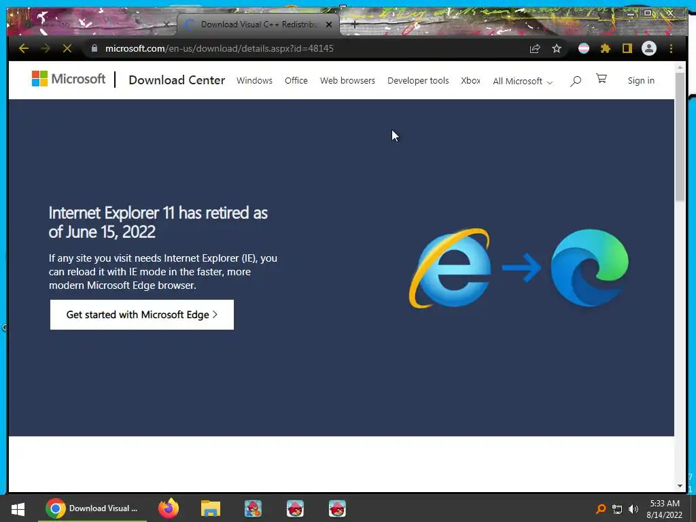Open the Office nav link
This screenshot has height=522, width=696.
[x=296, y=80]
